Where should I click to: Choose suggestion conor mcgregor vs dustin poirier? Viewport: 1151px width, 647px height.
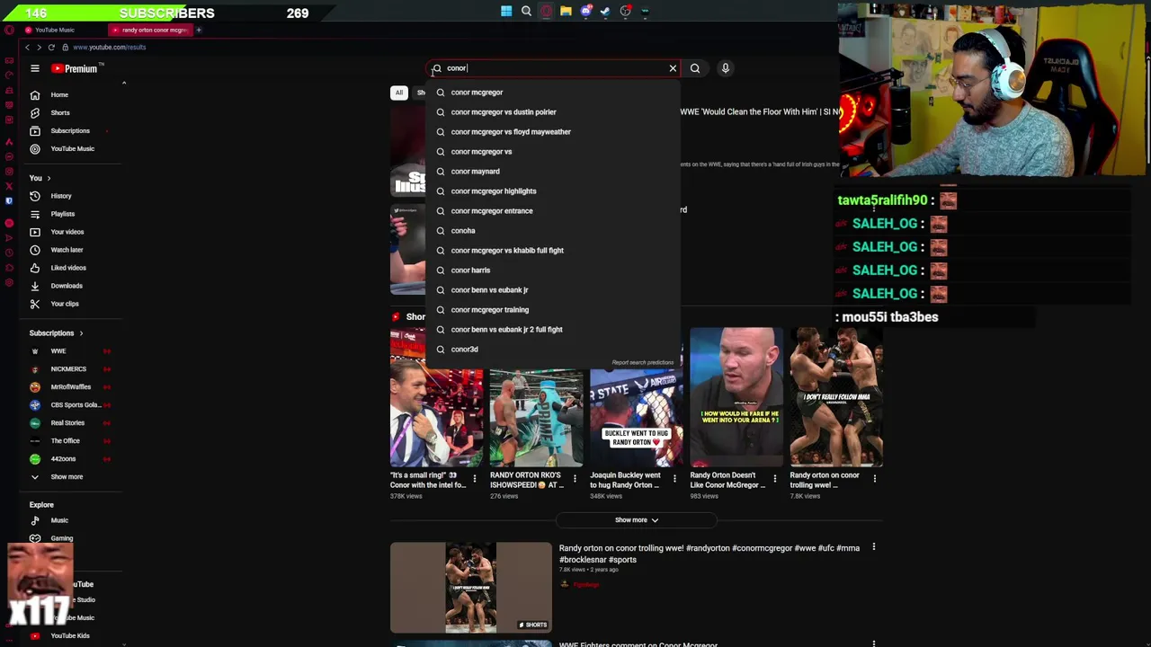tap(553, 112)
